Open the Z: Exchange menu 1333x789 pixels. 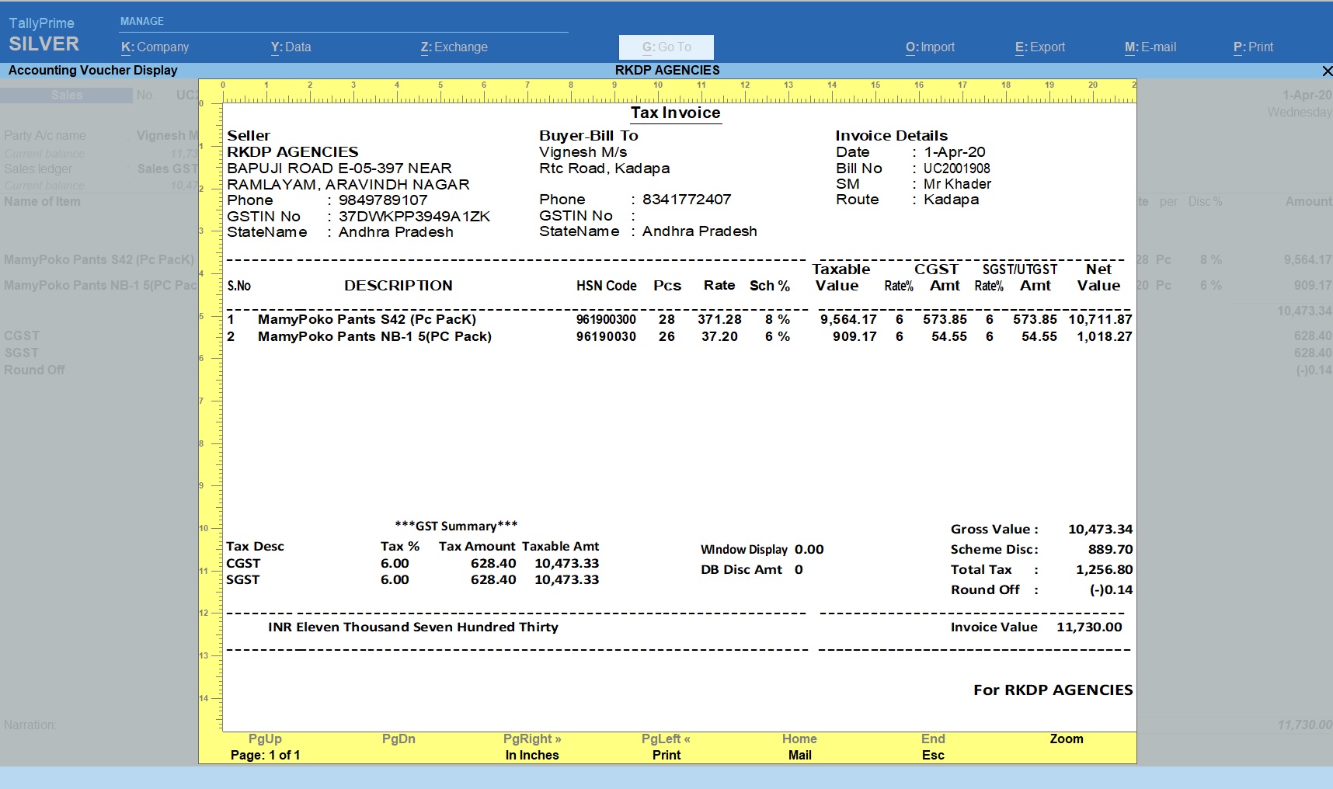pos(454,47)
